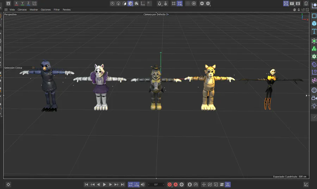This screenshot has width=317, height=189.
Task: Open cloner MoGraph green cubes icon
Action: tap(314, 49)
